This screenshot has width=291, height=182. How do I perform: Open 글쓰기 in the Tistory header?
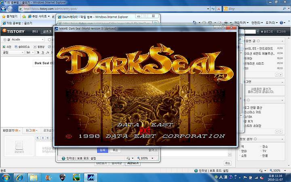click(x=47, y=32)
